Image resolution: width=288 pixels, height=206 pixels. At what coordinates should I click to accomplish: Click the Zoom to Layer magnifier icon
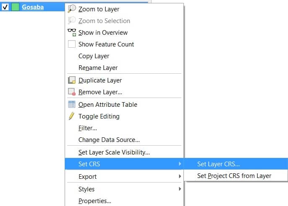tap(72, 9)
